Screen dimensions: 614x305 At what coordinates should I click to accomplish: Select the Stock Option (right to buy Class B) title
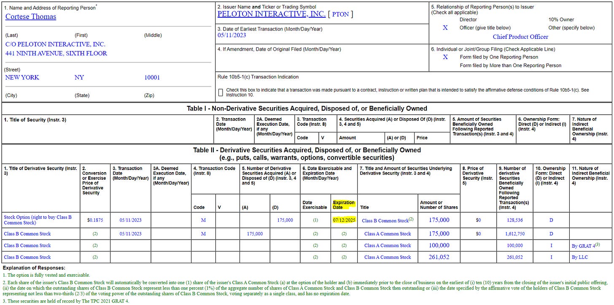pyautogui.click(x=38, y=220)
